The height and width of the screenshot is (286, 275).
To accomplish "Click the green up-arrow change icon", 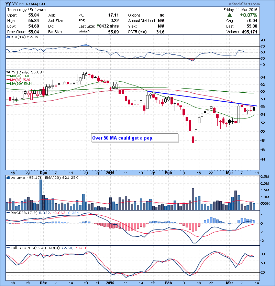I will point(230,15).
